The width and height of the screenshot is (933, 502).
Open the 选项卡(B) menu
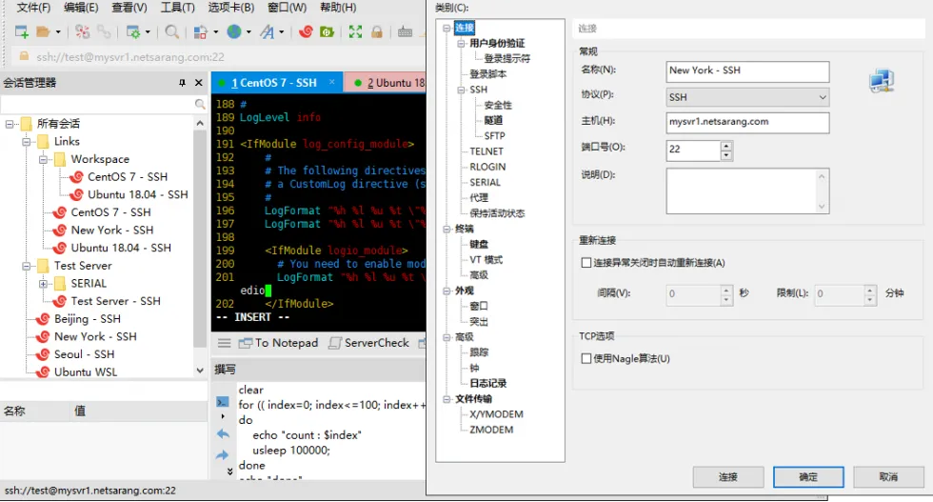pos(230,8)
